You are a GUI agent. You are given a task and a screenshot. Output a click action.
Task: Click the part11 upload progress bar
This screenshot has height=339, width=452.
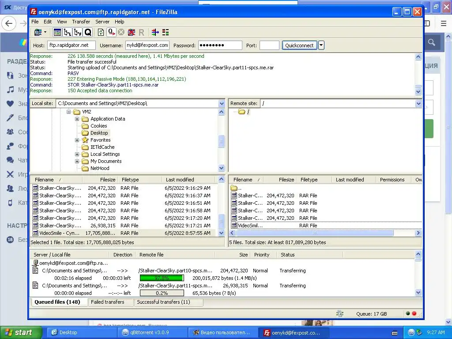point(162,293)
